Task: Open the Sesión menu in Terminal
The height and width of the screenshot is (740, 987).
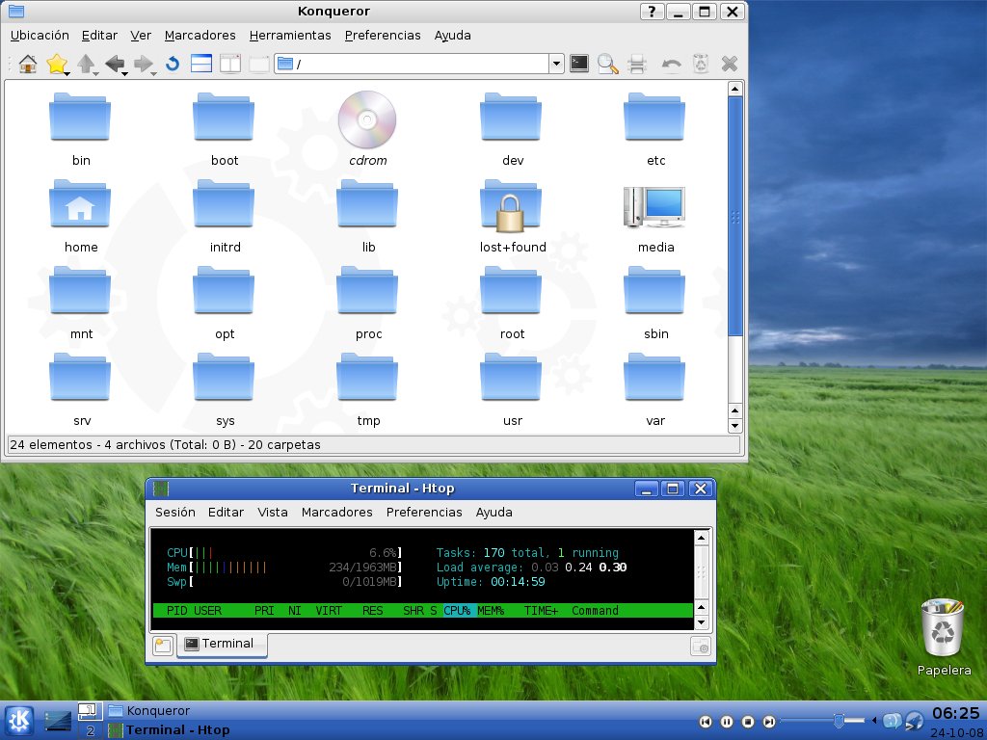Action: point(175,513)
